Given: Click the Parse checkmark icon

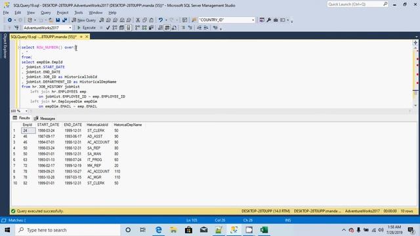Looking at the screenshot, I should pyautogui.click(x=108, y=28).
